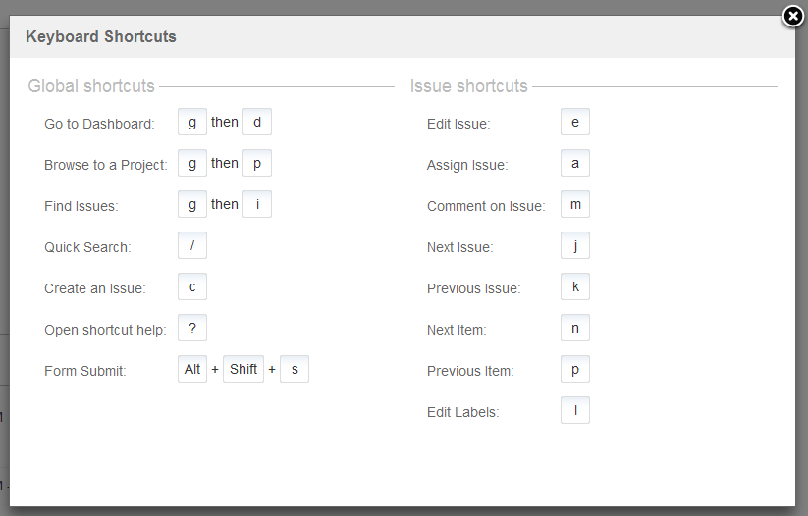Click the 'n' key for Next Item
The height and width of the screenshot is (516, 808).
point(575,328)
